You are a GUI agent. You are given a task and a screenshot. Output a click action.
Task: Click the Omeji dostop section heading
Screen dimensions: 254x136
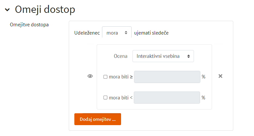click(x=45, y=10)
